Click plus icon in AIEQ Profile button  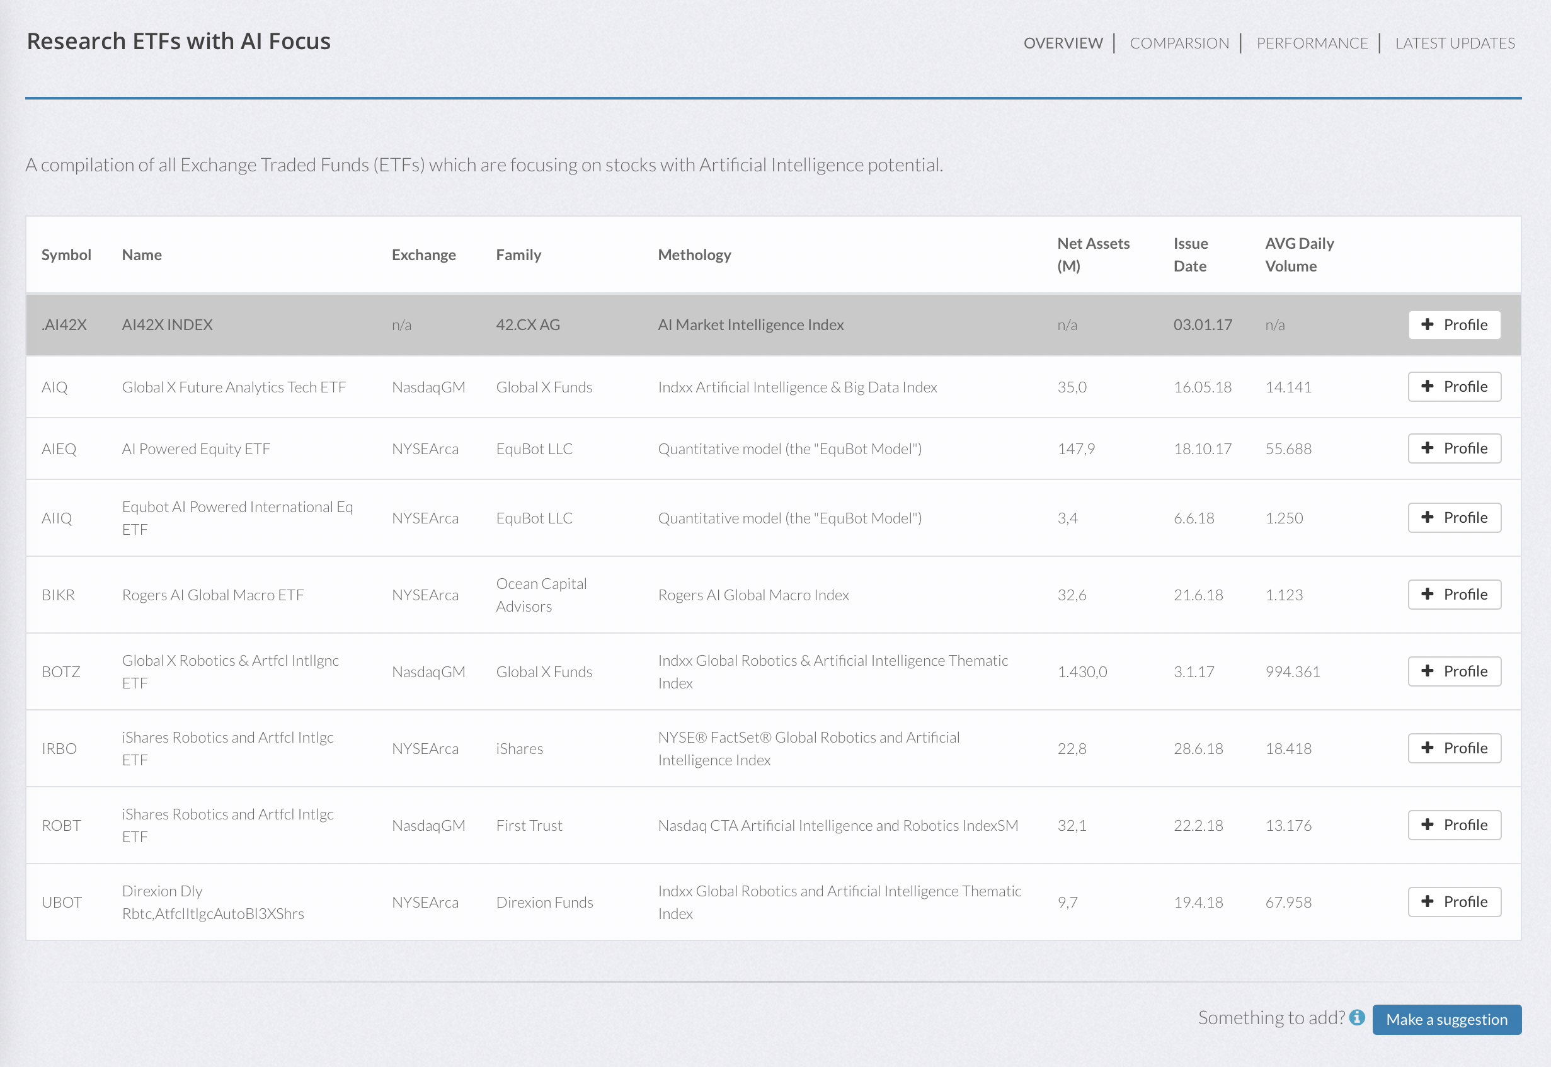(x=1428, y=448)
